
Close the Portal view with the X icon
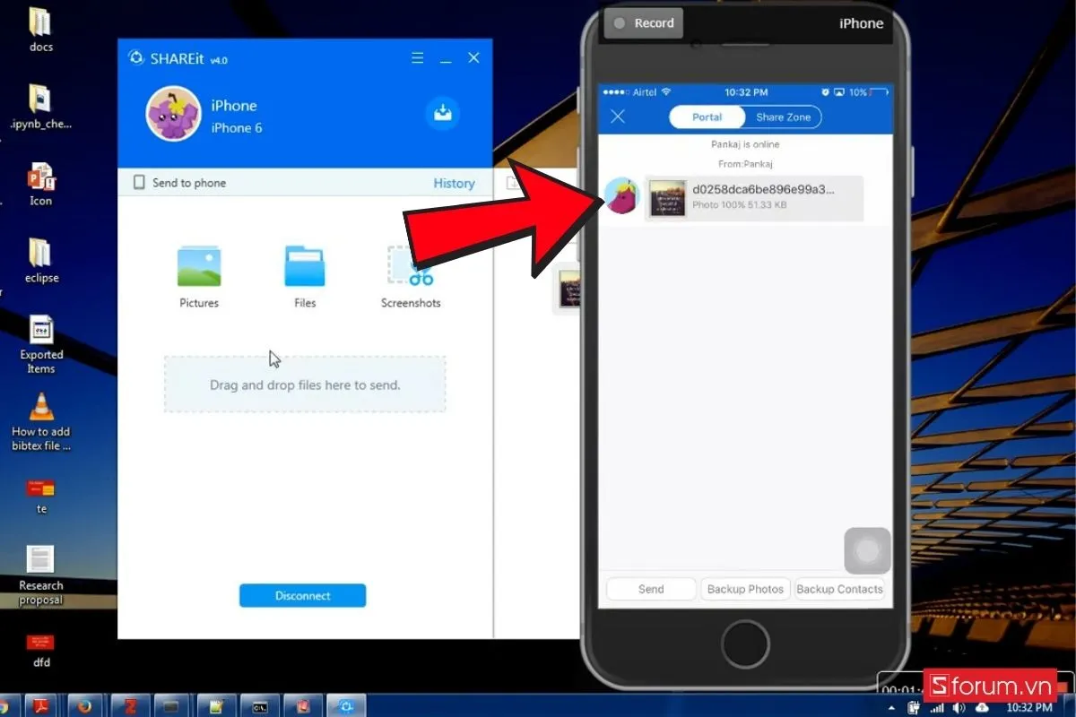coord(617,116)
